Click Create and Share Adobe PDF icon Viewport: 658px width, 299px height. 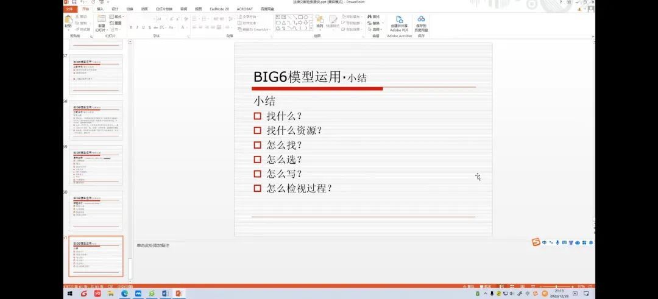click(400, 23)
